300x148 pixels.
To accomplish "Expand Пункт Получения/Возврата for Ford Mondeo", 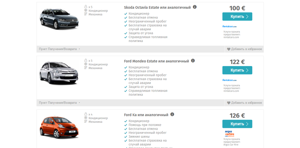I will tap(59, 103).
